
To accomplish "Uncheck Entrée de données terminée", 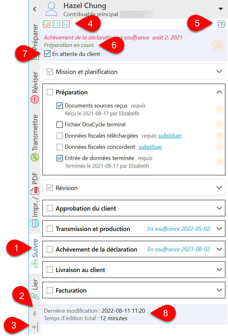I will pos(60,158).
